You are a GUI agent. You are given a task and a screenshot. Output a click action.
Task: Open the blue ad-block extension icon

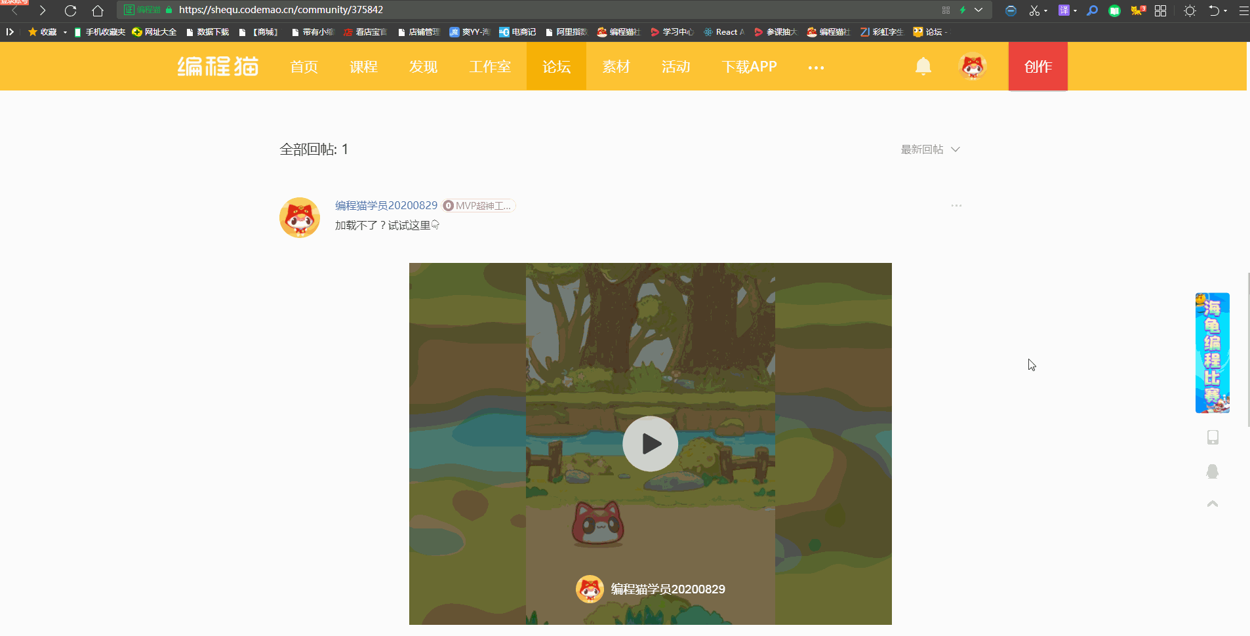click(x=1011, y=10)
